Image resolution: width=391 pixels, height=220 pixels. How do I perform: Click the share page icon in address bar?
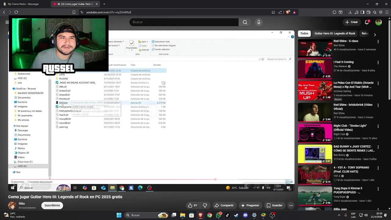[280, 12]
